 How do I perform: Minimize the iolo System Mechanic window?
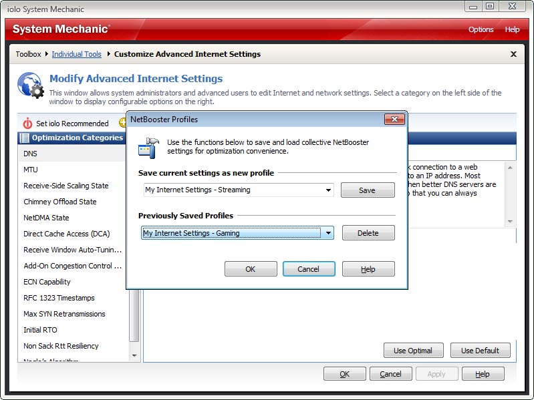click(x=473, y=7)
